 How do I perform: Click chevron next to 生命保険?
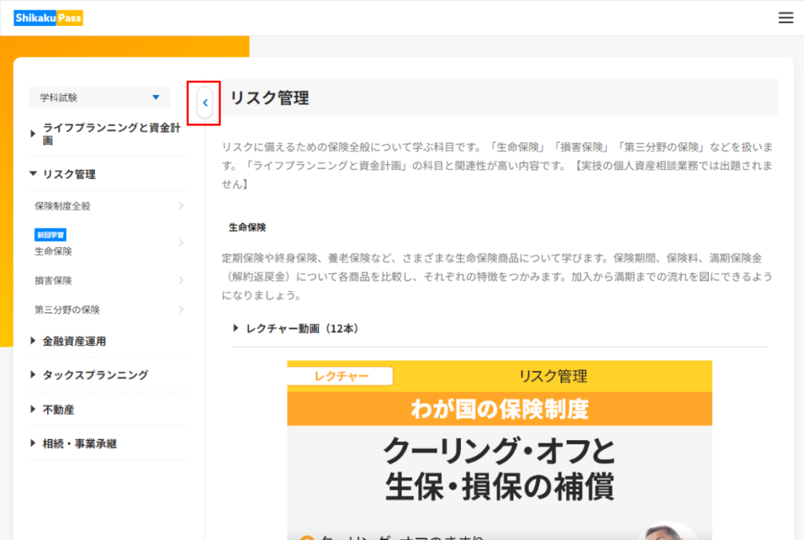(x=181, y=243)
